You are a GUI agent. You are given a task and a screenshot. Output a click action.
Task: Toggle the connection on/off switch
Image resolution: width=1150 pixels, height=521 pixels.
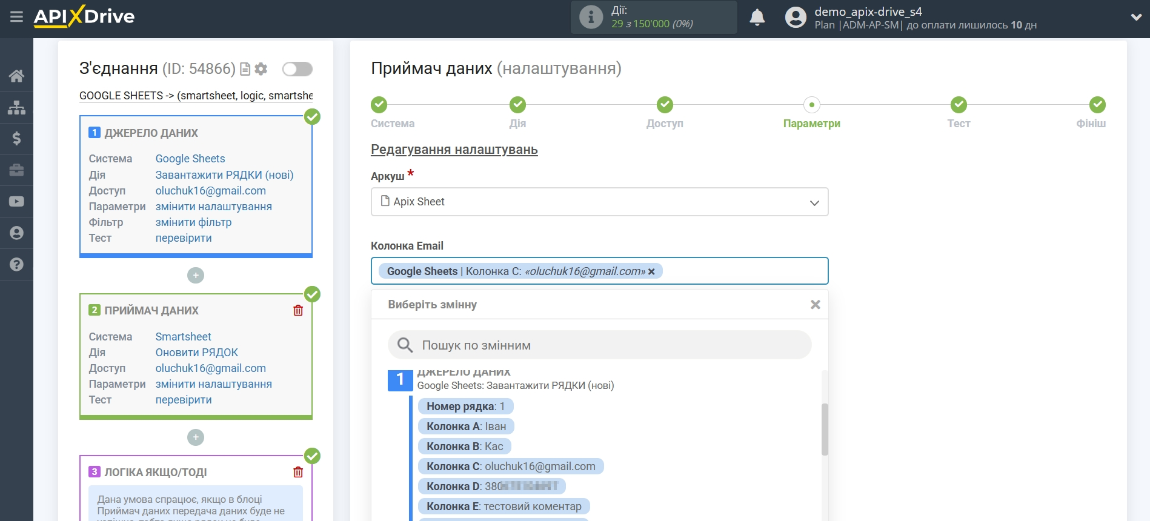point(297,69)
